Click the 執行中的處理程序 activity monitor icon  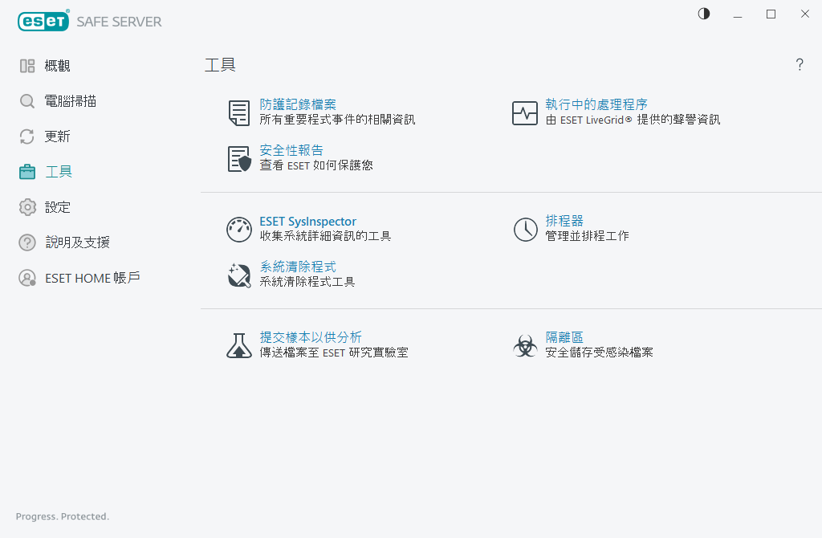click(x=525, y=112)
